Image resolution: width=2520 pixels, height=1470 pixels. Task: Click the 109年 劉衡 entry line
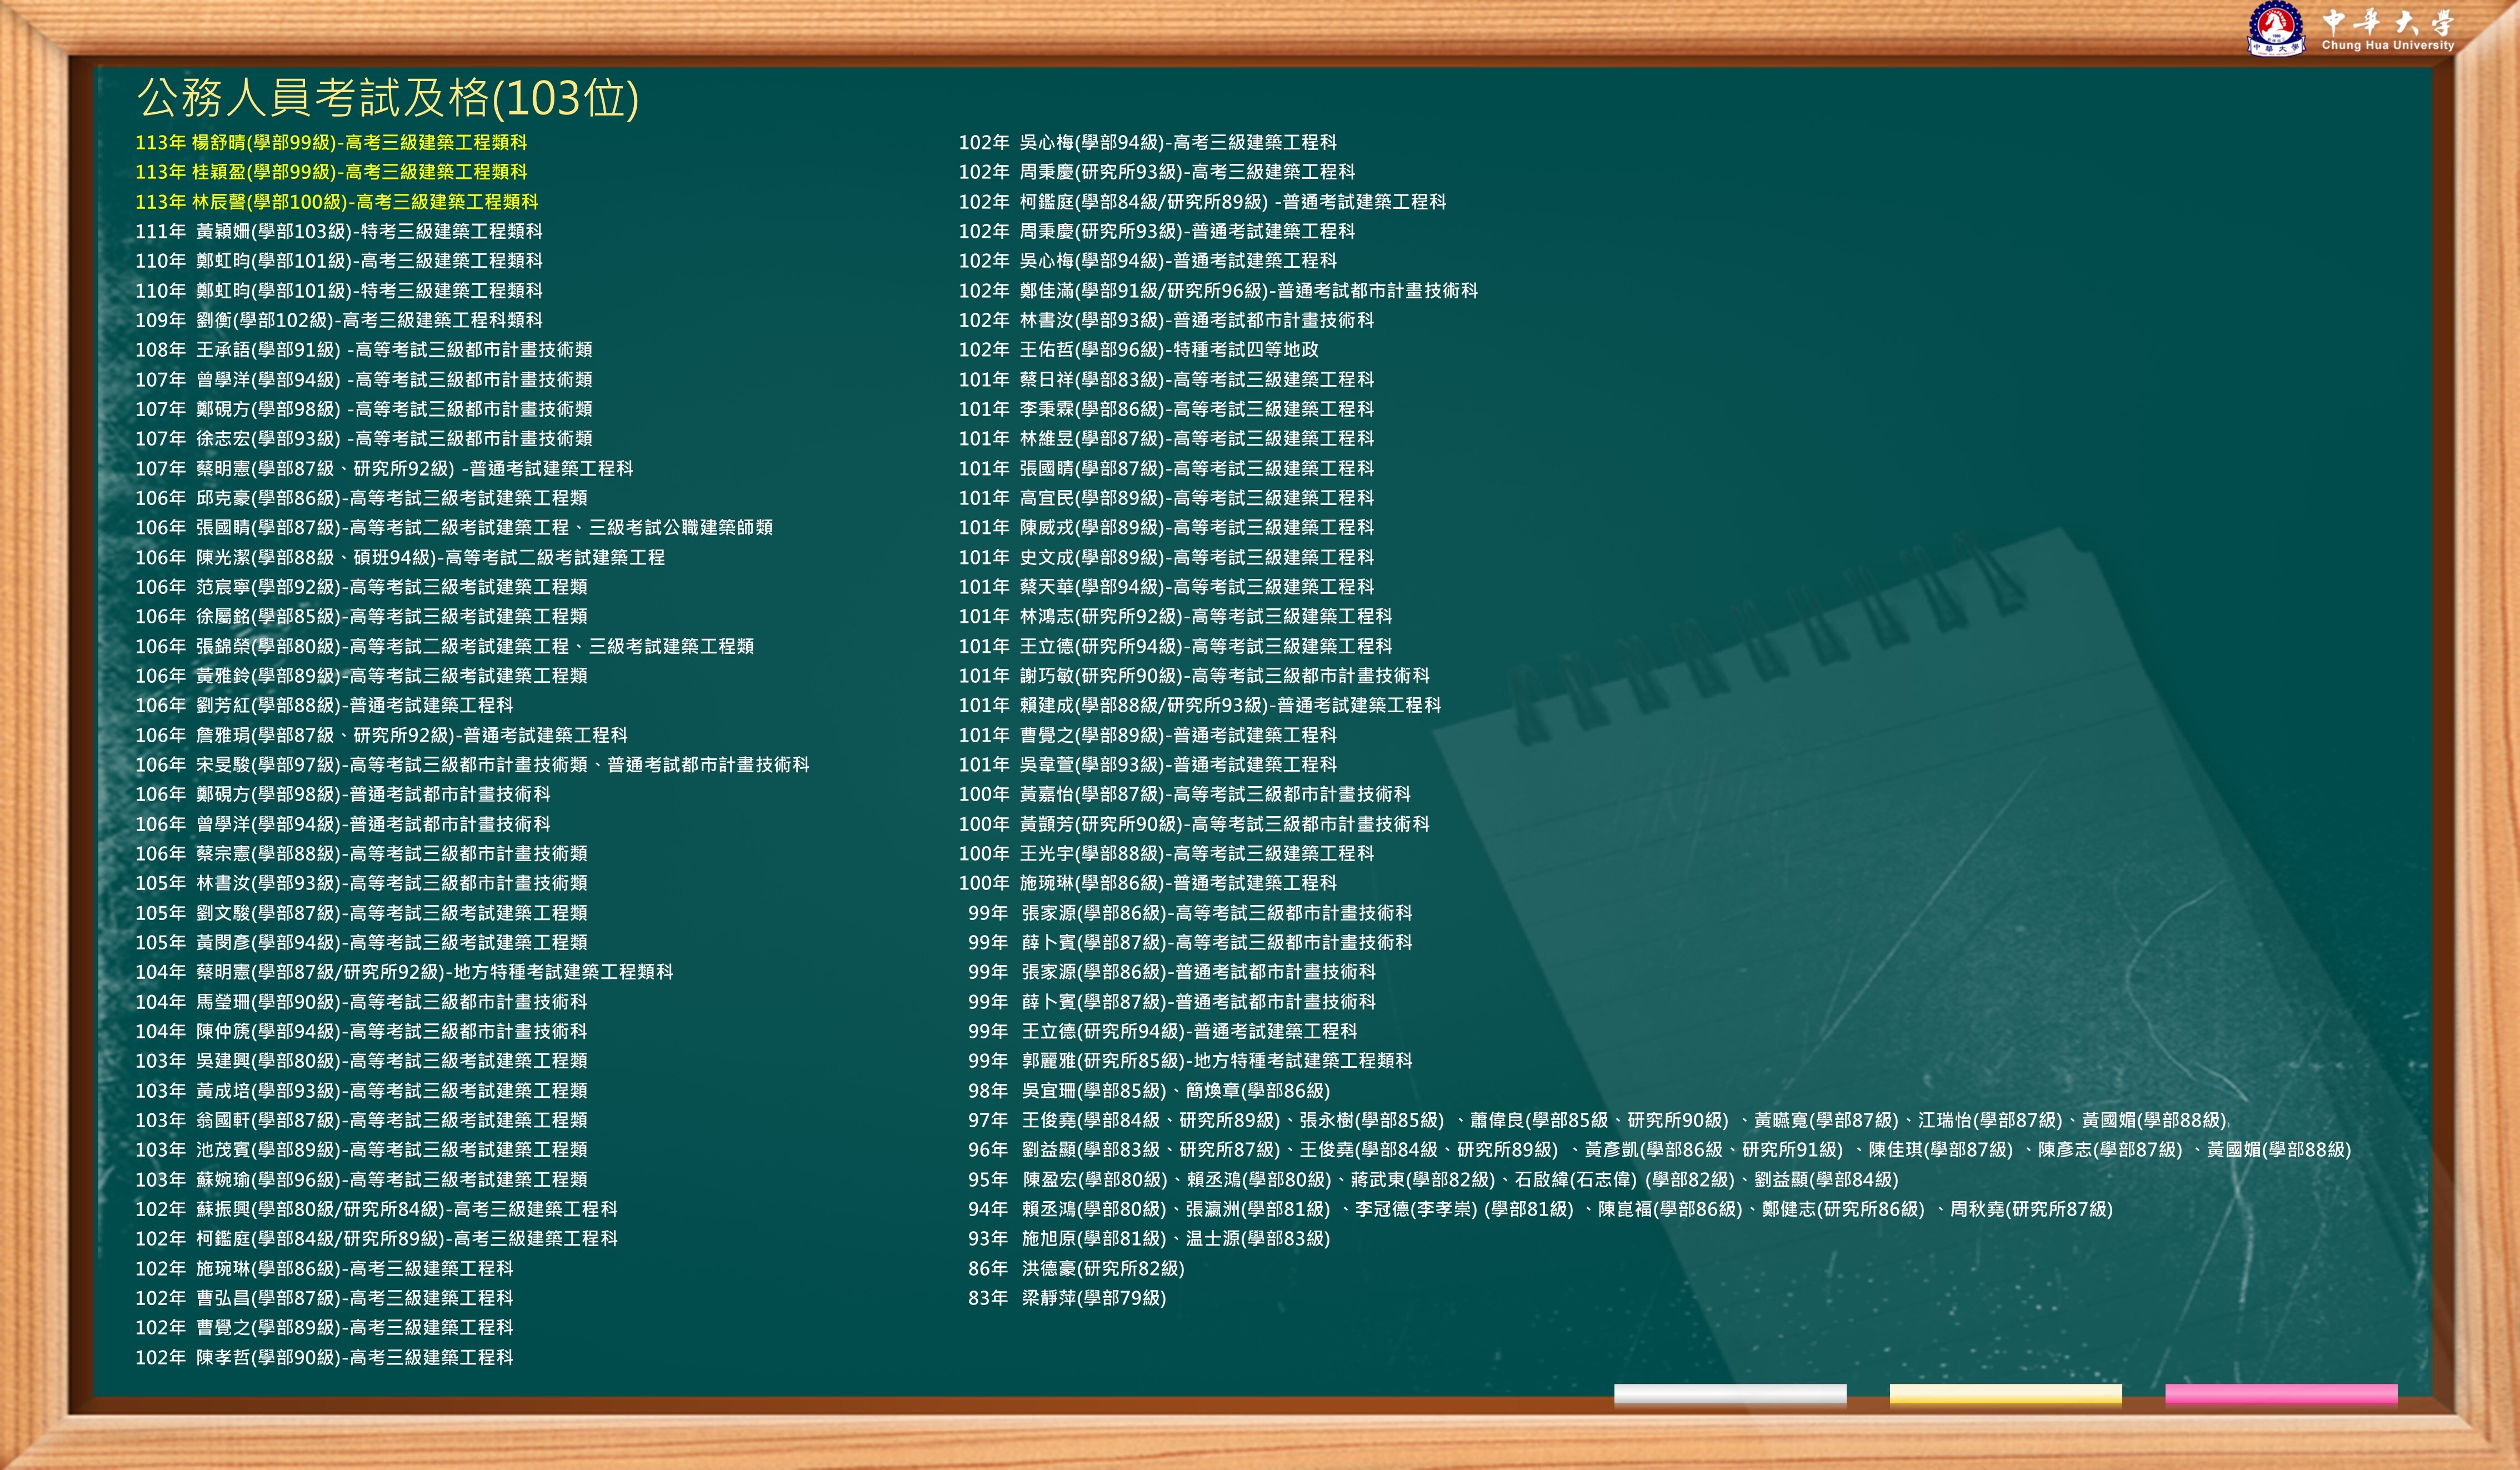[x=339, y=320]
